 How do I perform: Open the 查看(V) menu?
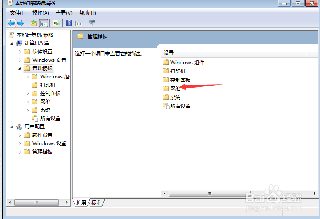tap(64, 13)
